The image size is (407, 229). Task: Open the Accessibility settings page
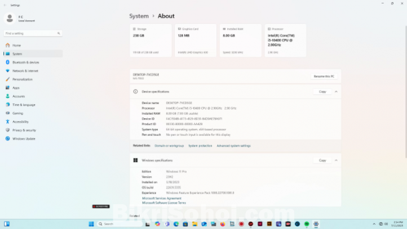tap(20, 122)
